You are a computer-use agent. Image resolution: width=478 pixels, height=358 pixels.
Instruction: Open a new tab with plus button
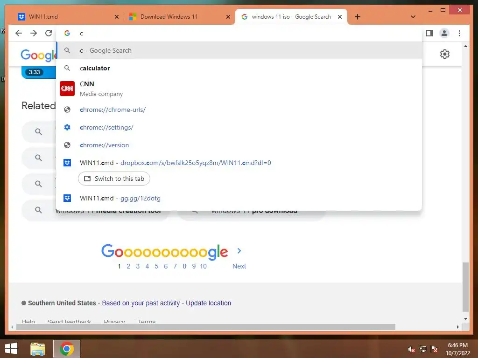pos(358,17)
